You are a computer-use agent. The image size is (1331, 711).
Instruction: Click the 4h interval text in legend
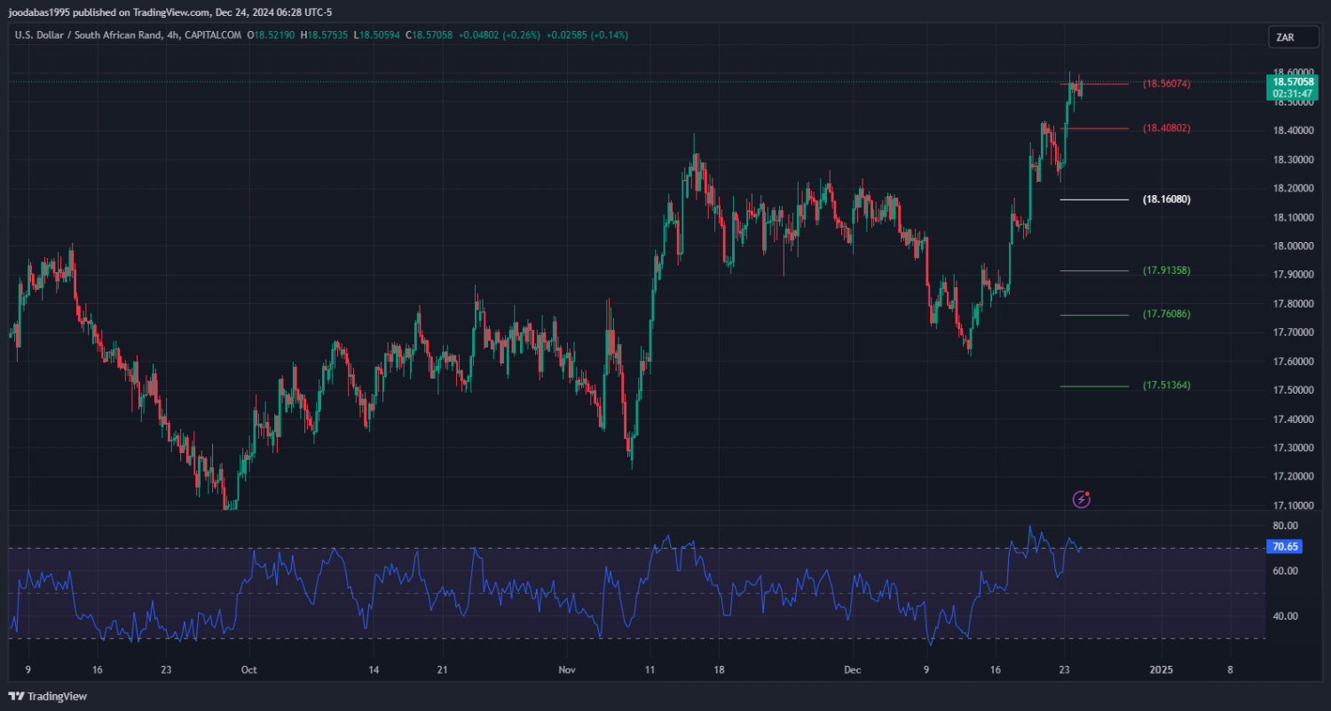tap(173, 35)
